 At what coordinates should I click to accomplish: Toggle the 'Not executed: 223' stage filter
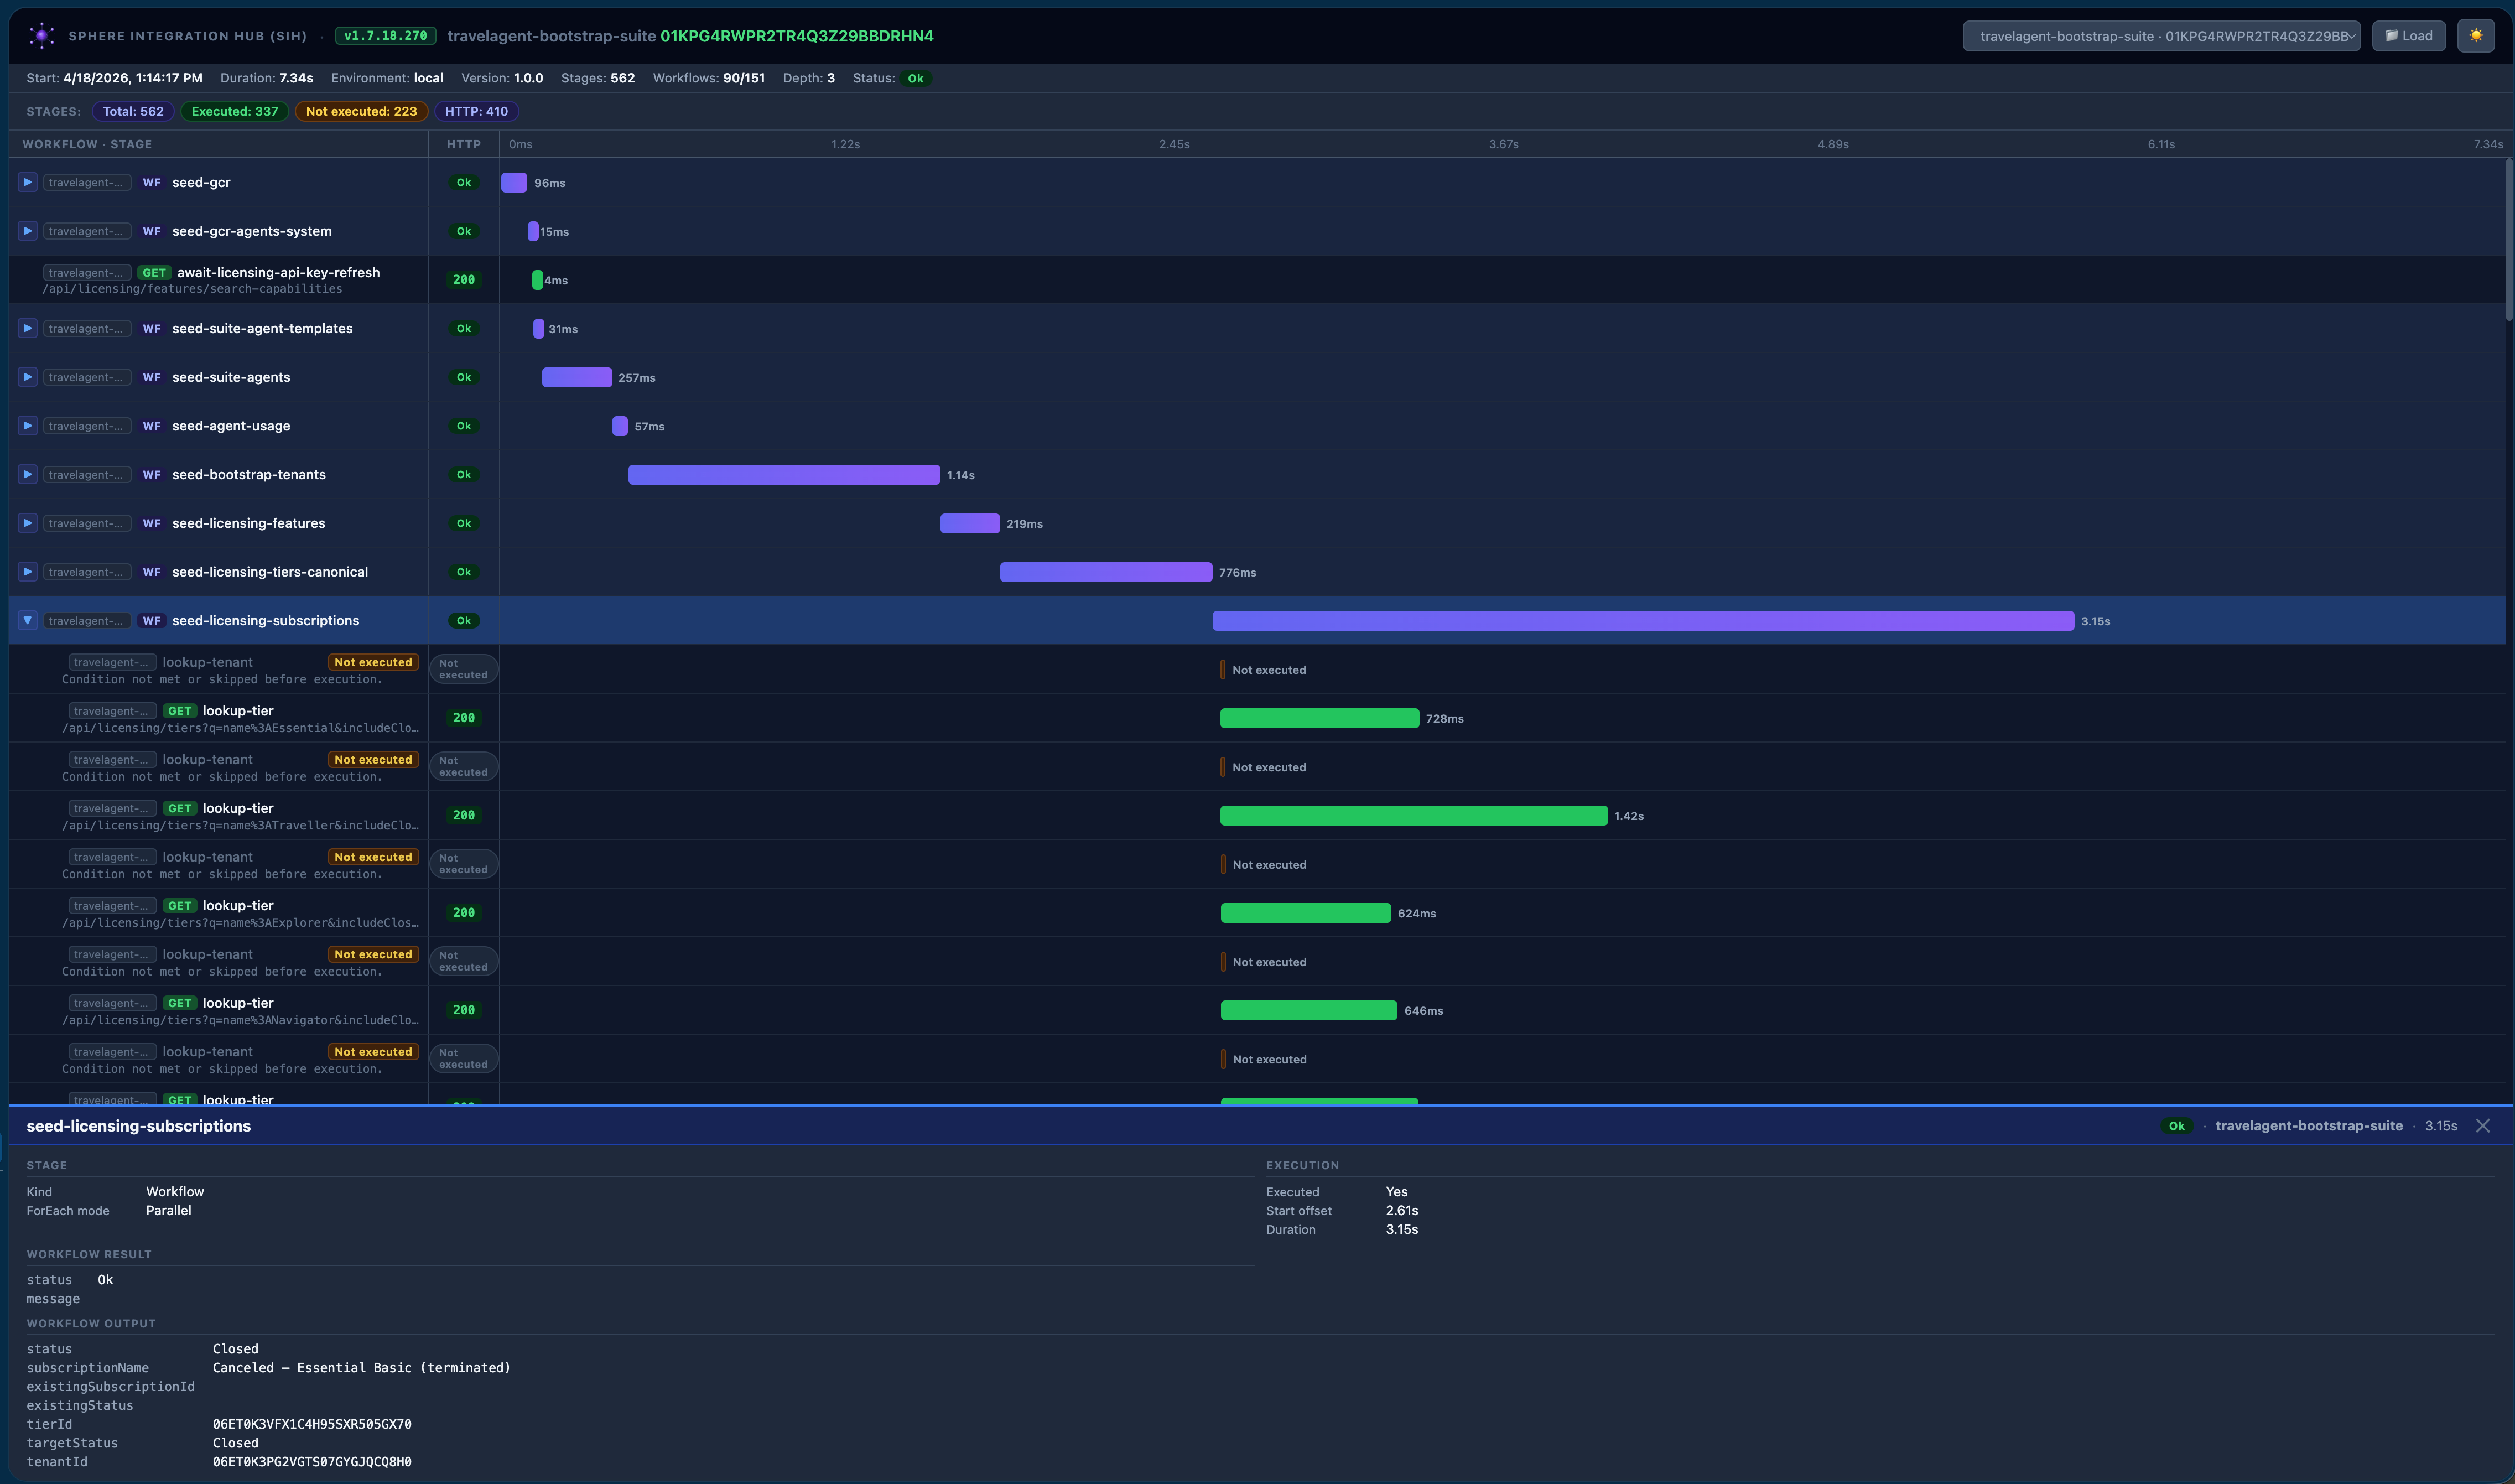pos(361,111)
